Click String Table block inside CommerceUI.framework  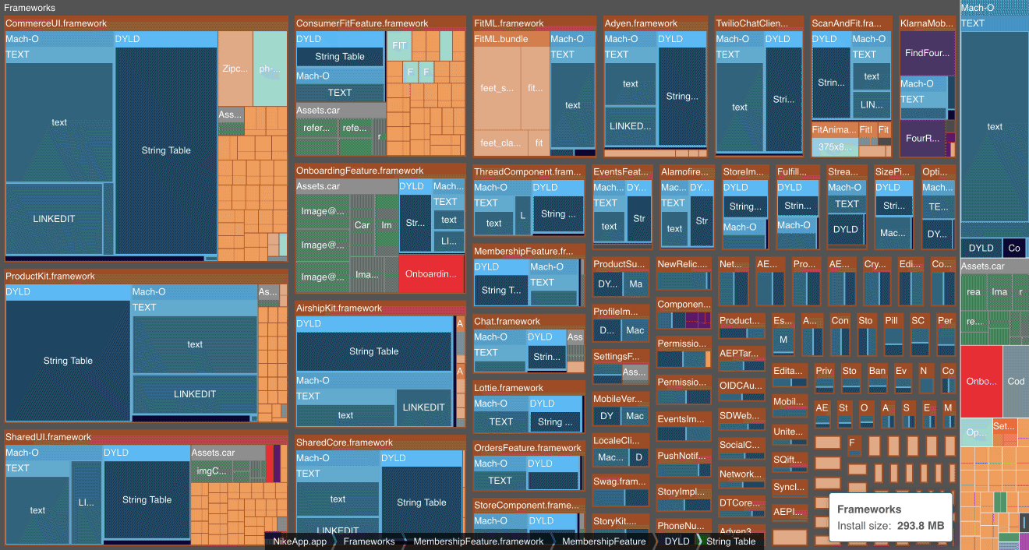[166, 150]
